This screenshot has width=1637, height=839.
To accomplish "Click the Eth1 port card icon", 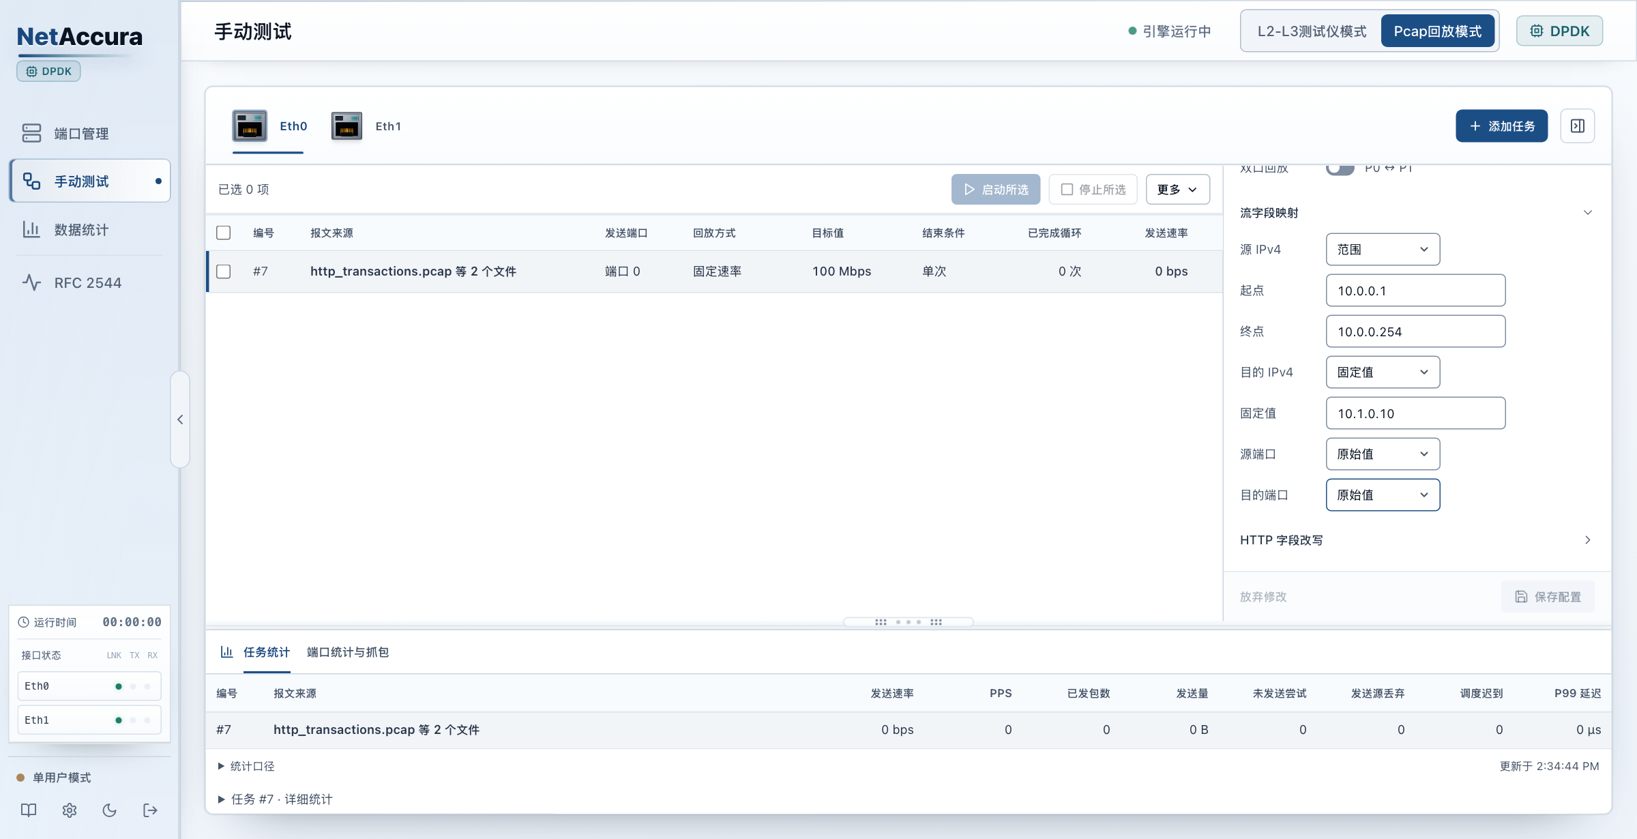I will [x=346, y=126].
